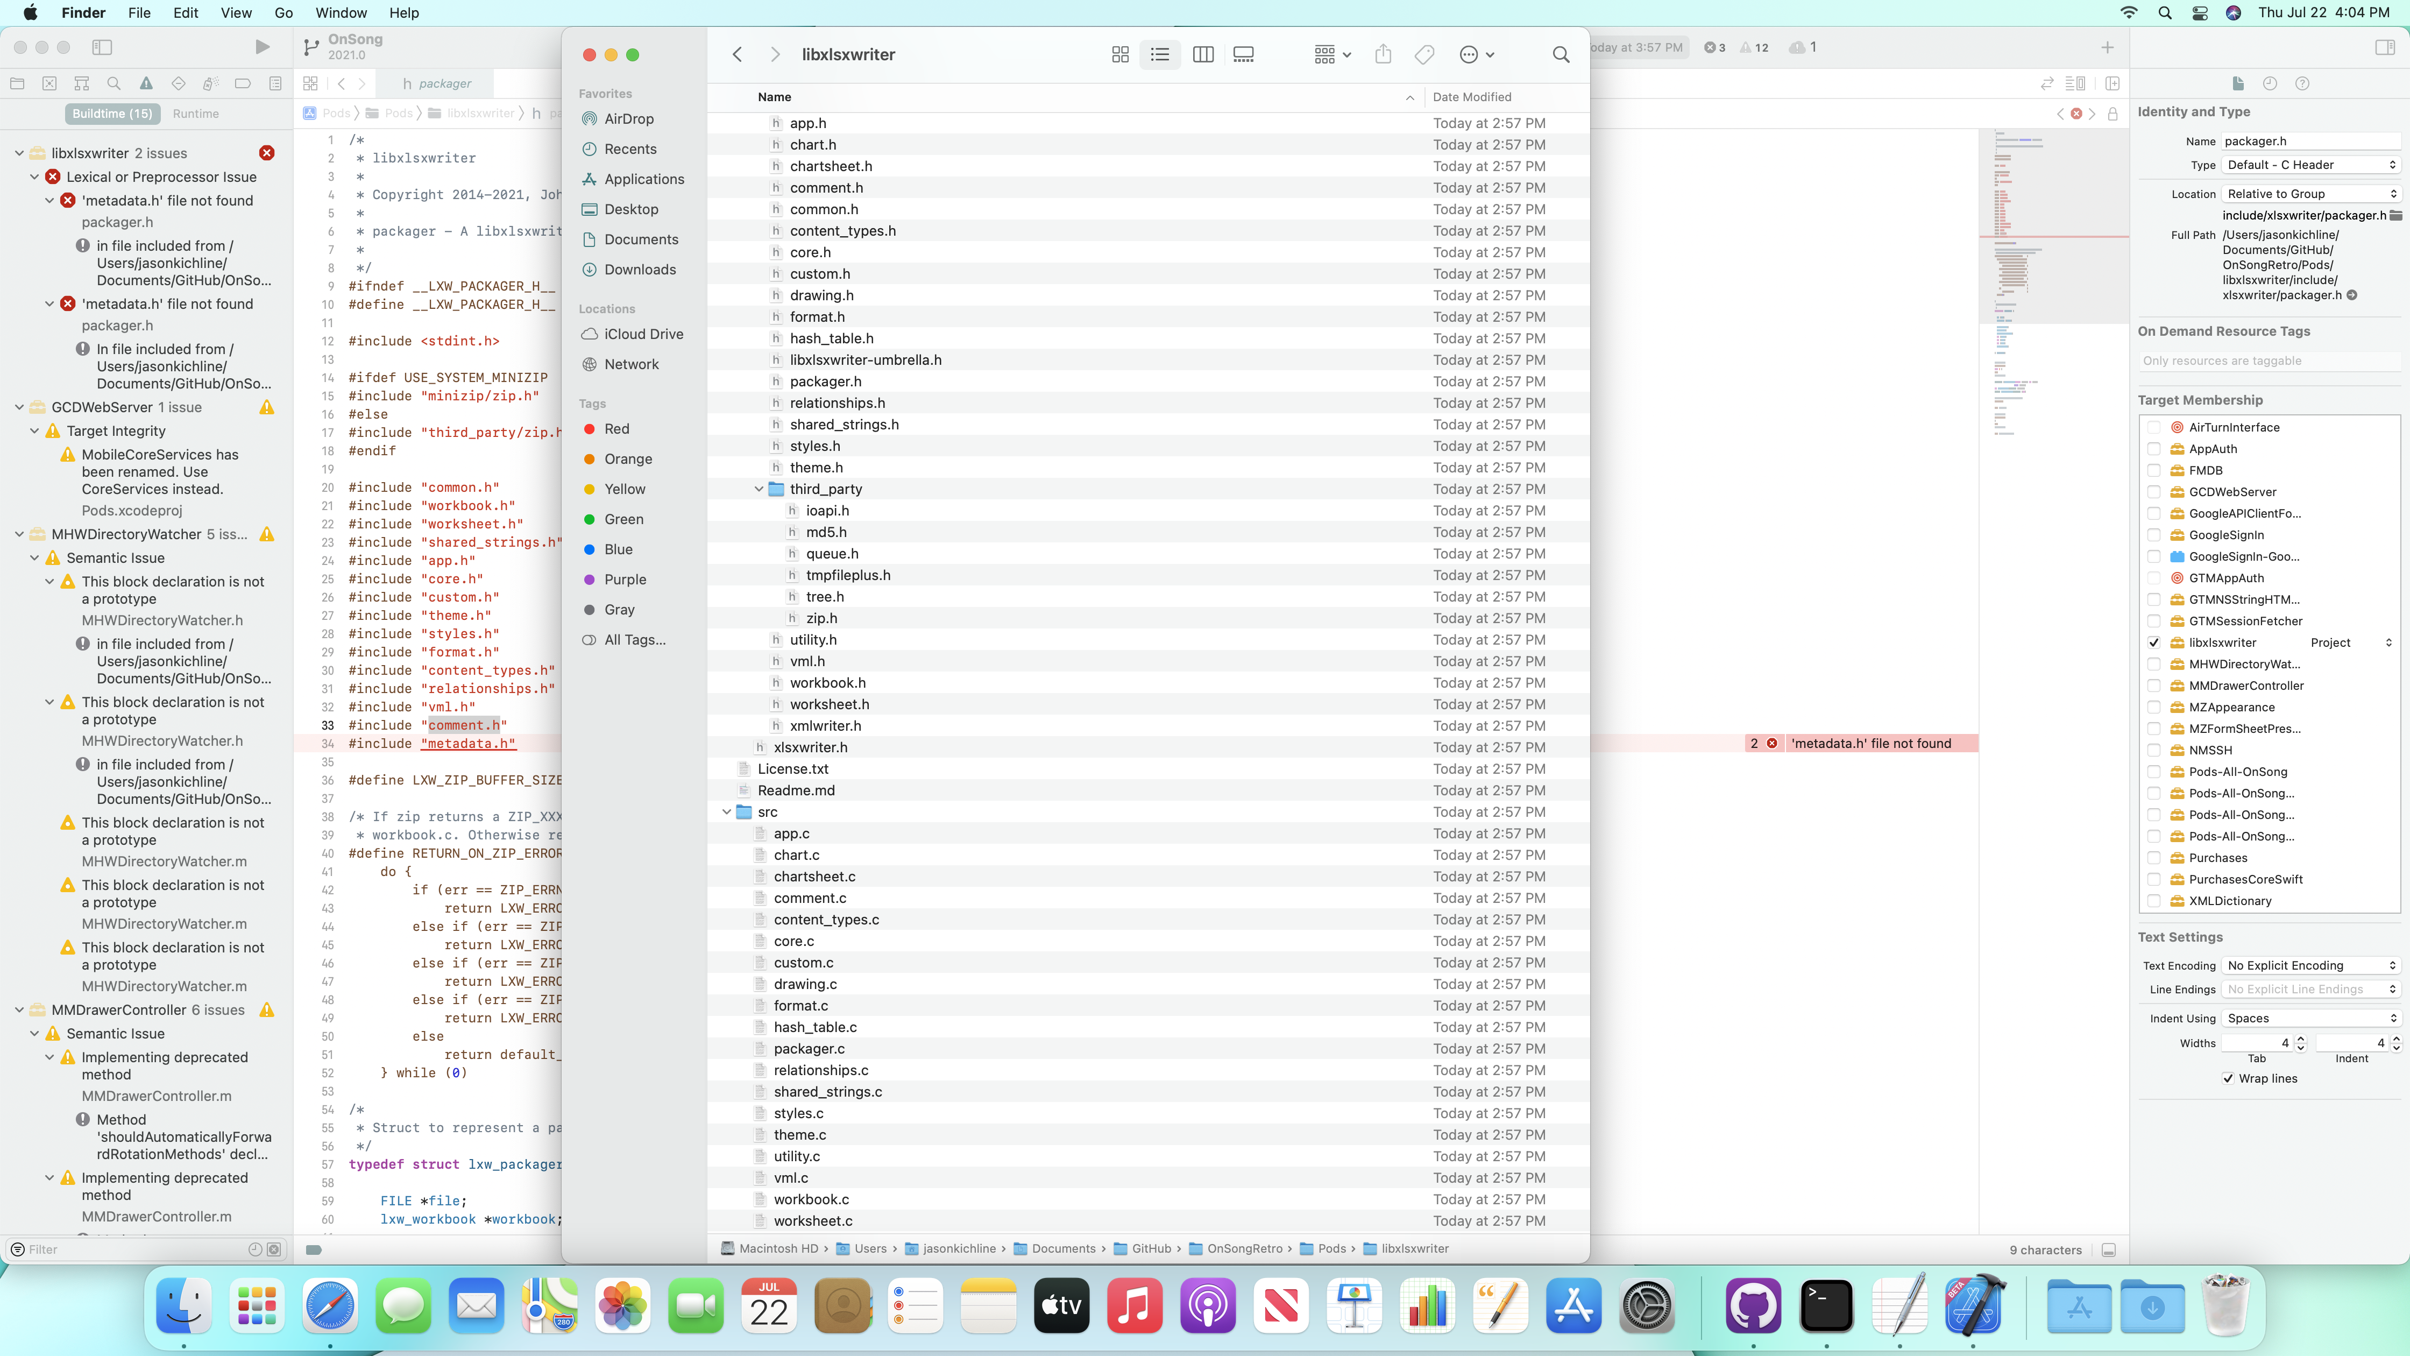Switch Finder to list view
This screenshot has width=2410, height=1356.
[x=1160, y=54]
